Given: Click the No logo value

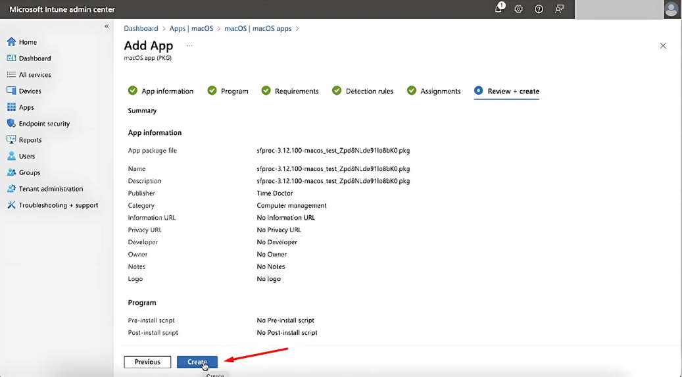Looking at the screenshot, I should [x=269, y=278].
